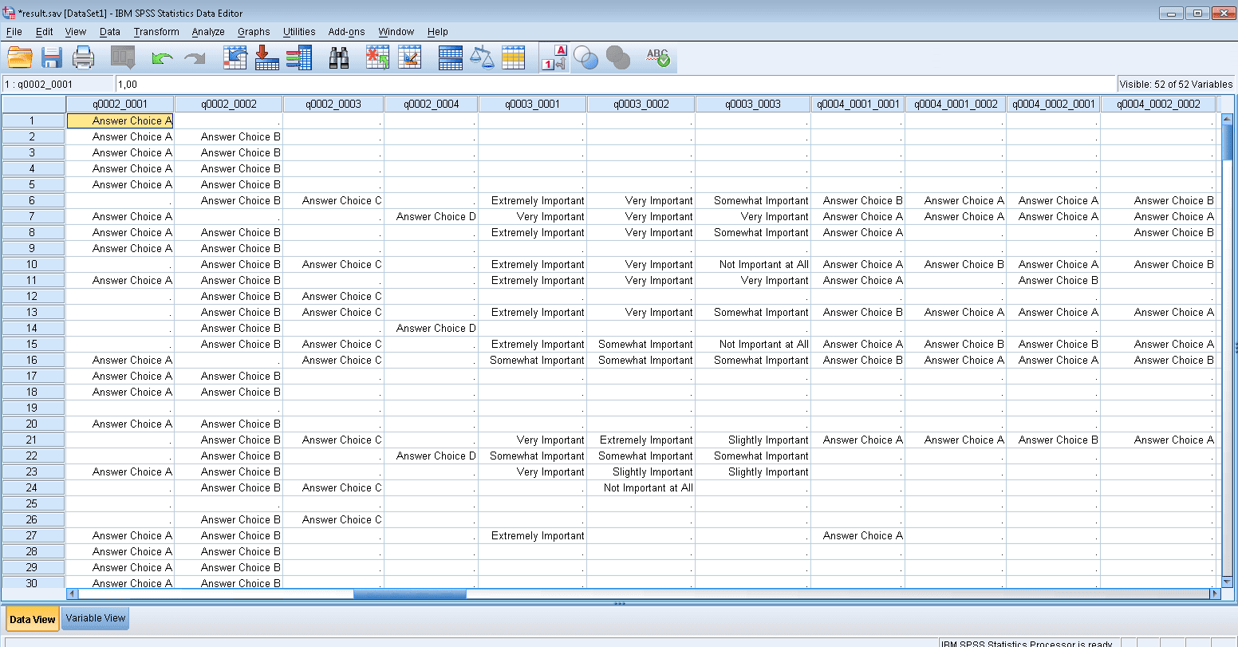1238x647 pixels.
Task: Toggle the Value Labels toolbar button
Action: [x=554, y=57]
